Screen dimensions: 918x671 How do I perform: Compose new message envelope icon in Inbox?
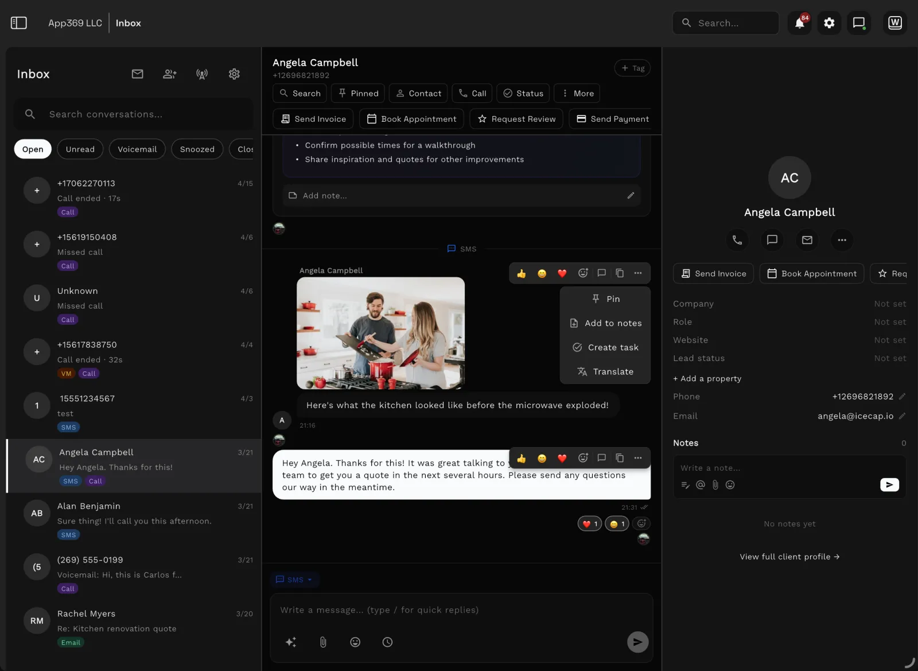(x=137, y=74)
